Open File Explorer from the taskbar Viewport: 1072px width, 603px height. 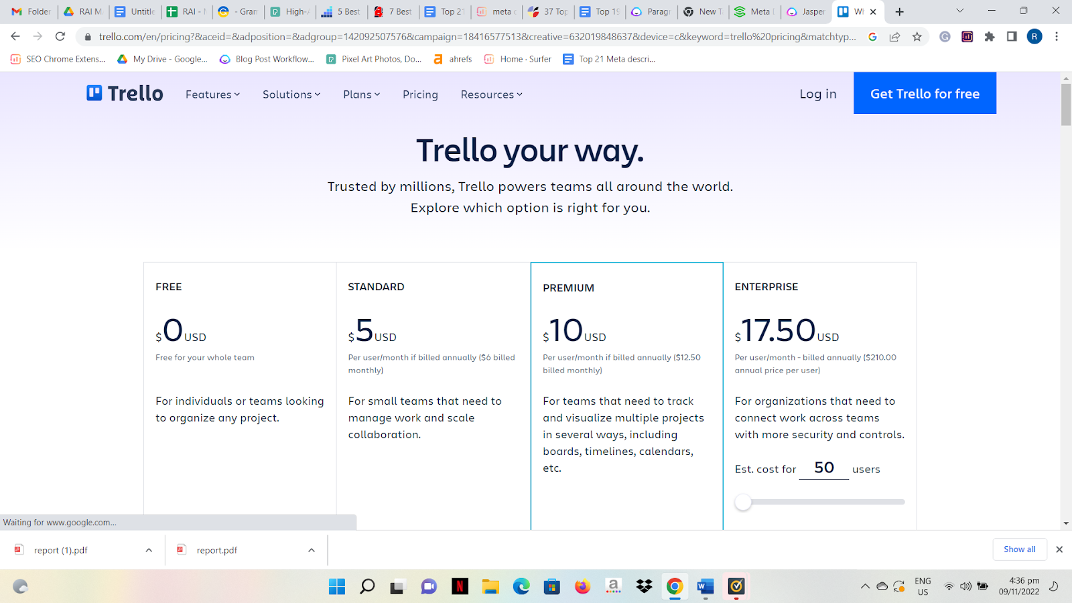[490, 587]
